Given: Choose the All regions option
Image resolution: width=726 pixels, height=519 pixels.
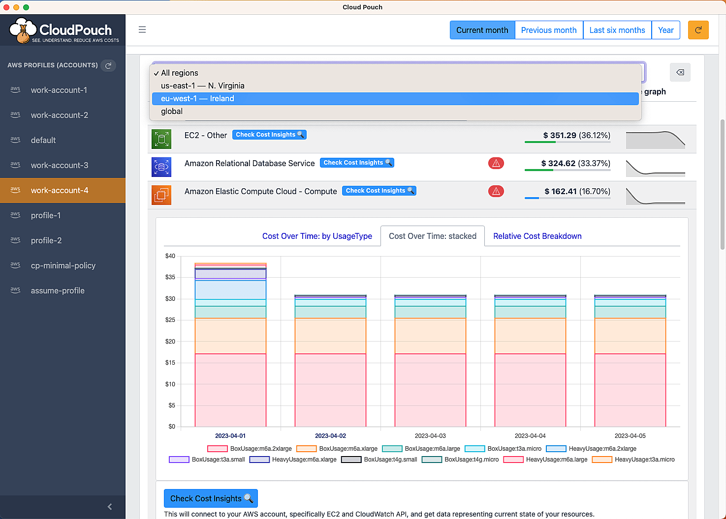Looking at the screenshot, I should 395,73.
